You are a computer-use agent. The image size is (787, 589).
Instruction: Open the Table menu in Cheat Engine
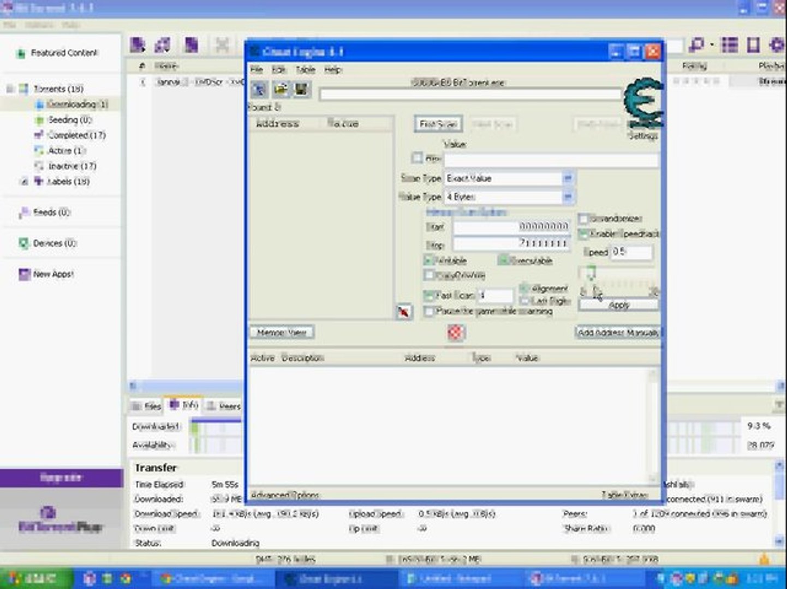pyautogui.click(x=305, y=70)
